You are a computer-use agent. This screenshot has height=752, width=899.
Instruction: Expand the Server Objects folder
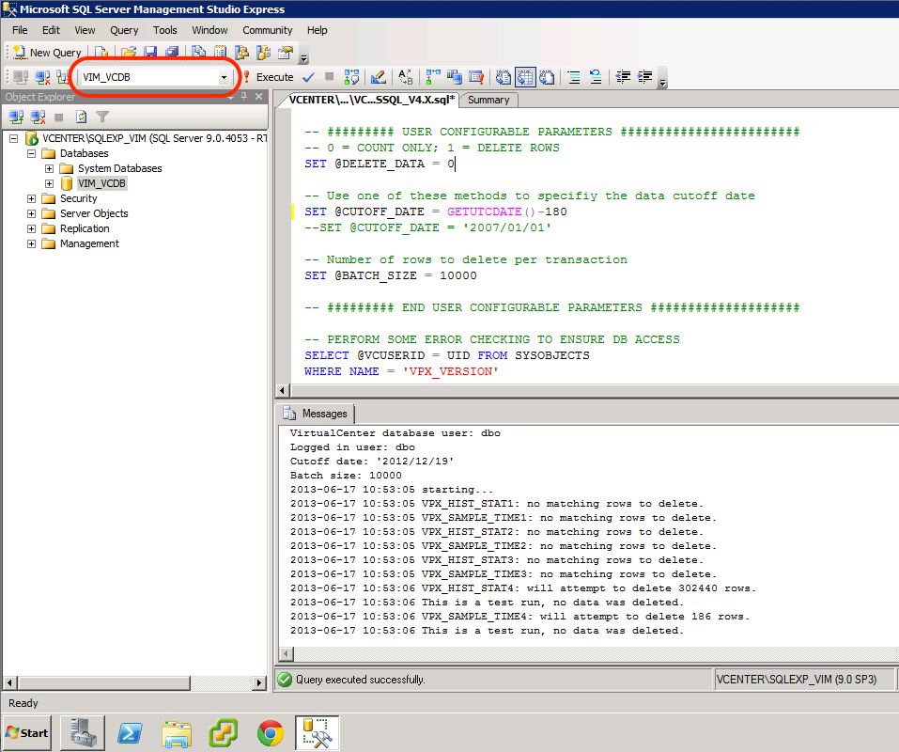click(x=32, y=213)
